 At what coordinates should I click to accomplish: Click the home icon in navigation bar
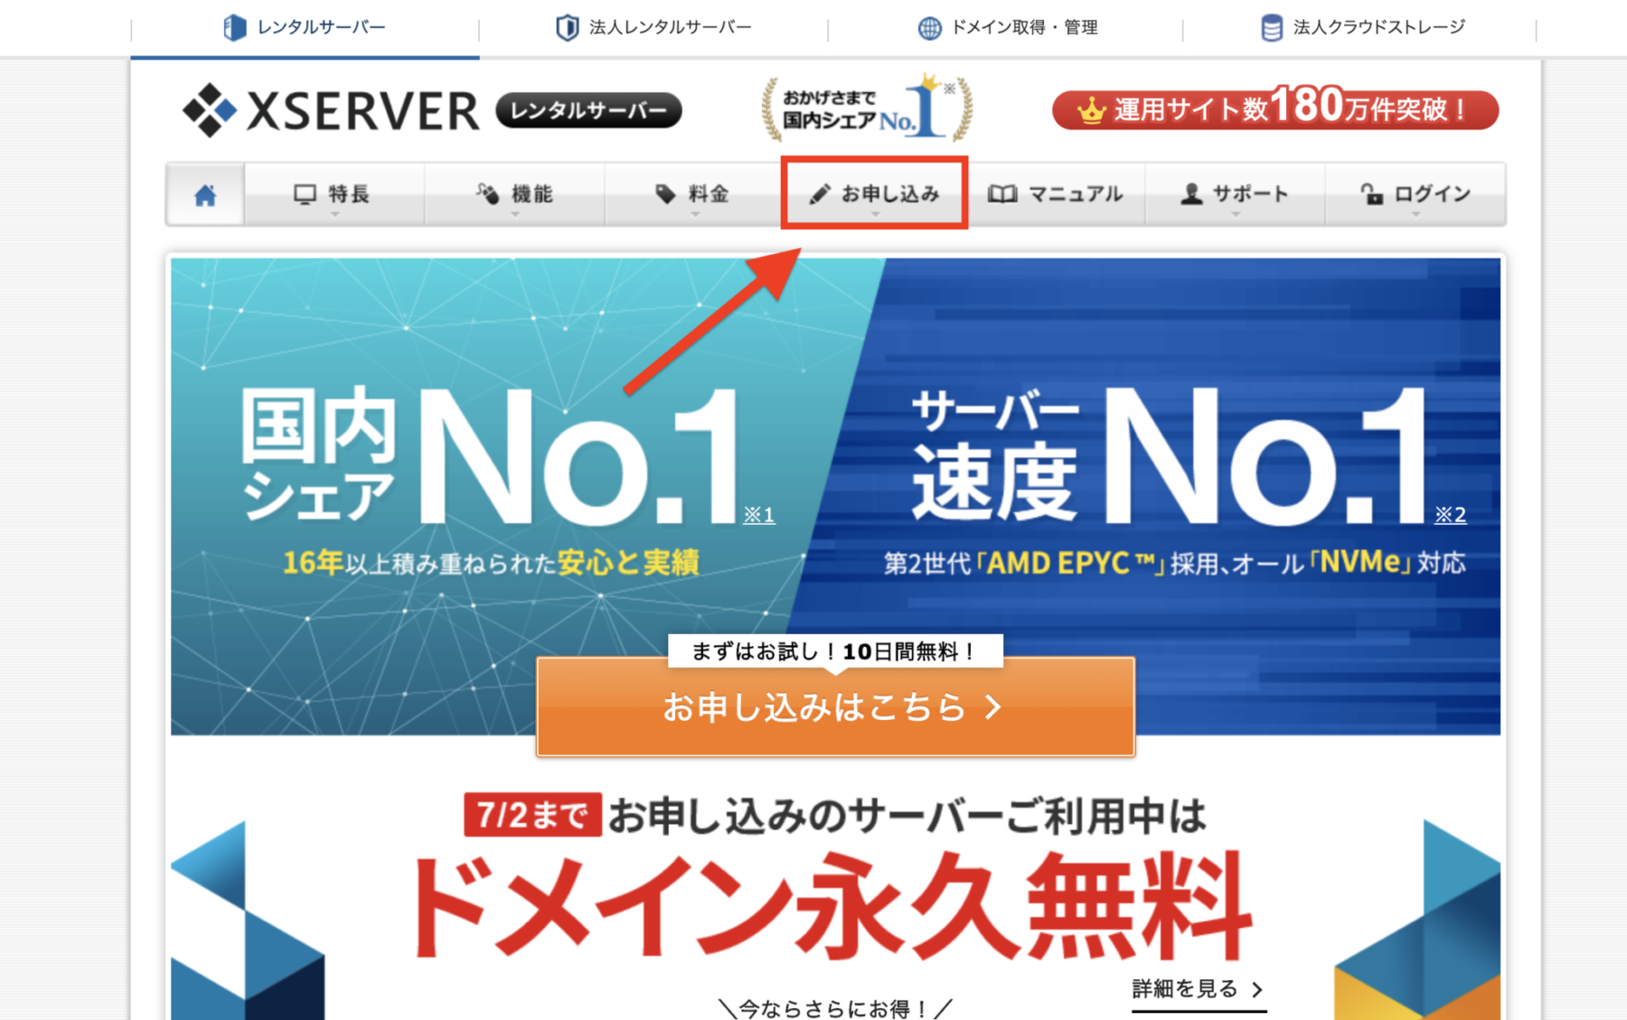point(205,194)
